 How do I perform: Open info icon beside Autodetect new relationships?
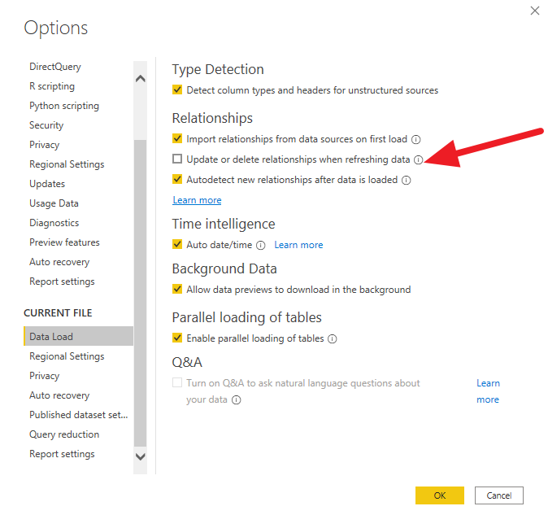406,180
